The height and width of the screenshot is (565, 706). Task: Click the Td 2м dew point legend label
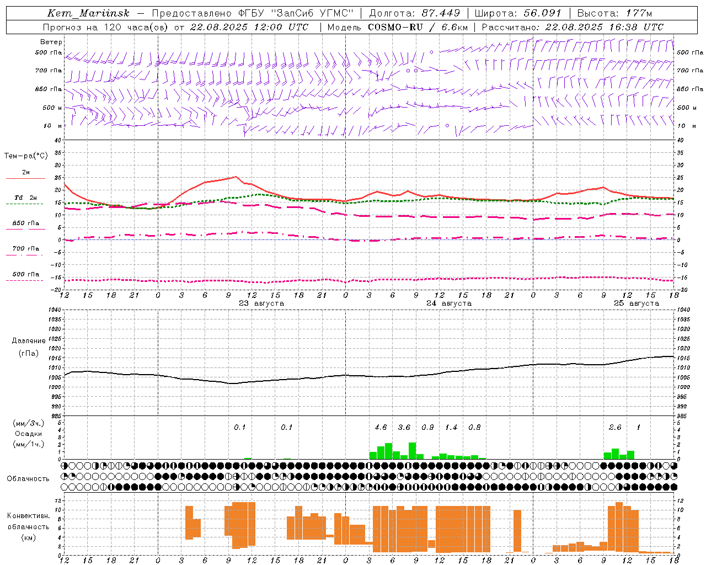pyautogui.click(x=25, y=198)
